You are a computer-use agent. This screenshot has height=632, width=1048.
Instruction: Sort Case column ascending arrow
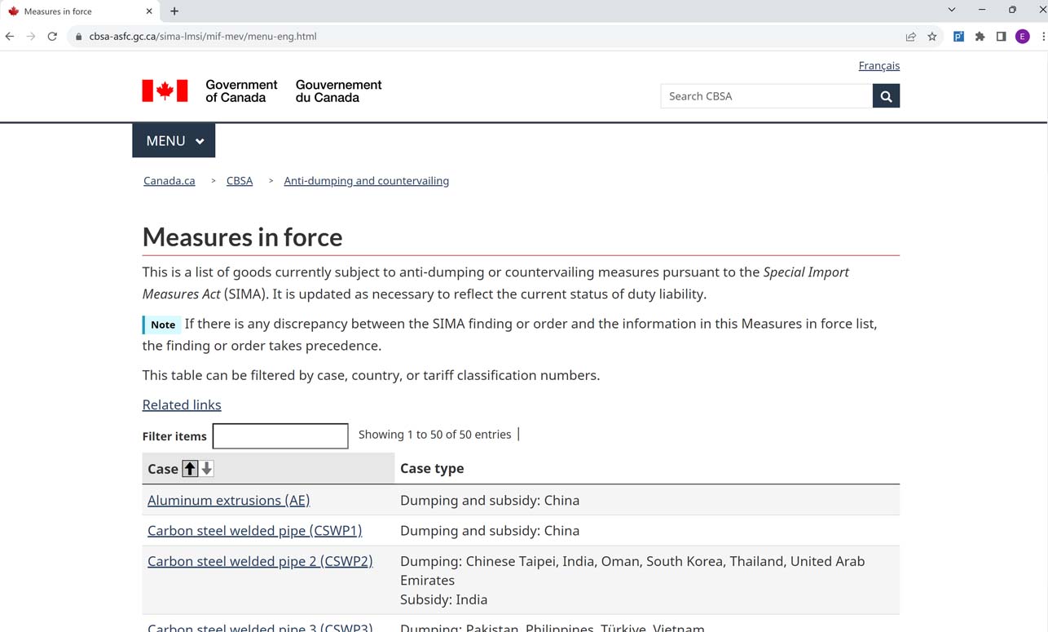click(x=190, y=468)
